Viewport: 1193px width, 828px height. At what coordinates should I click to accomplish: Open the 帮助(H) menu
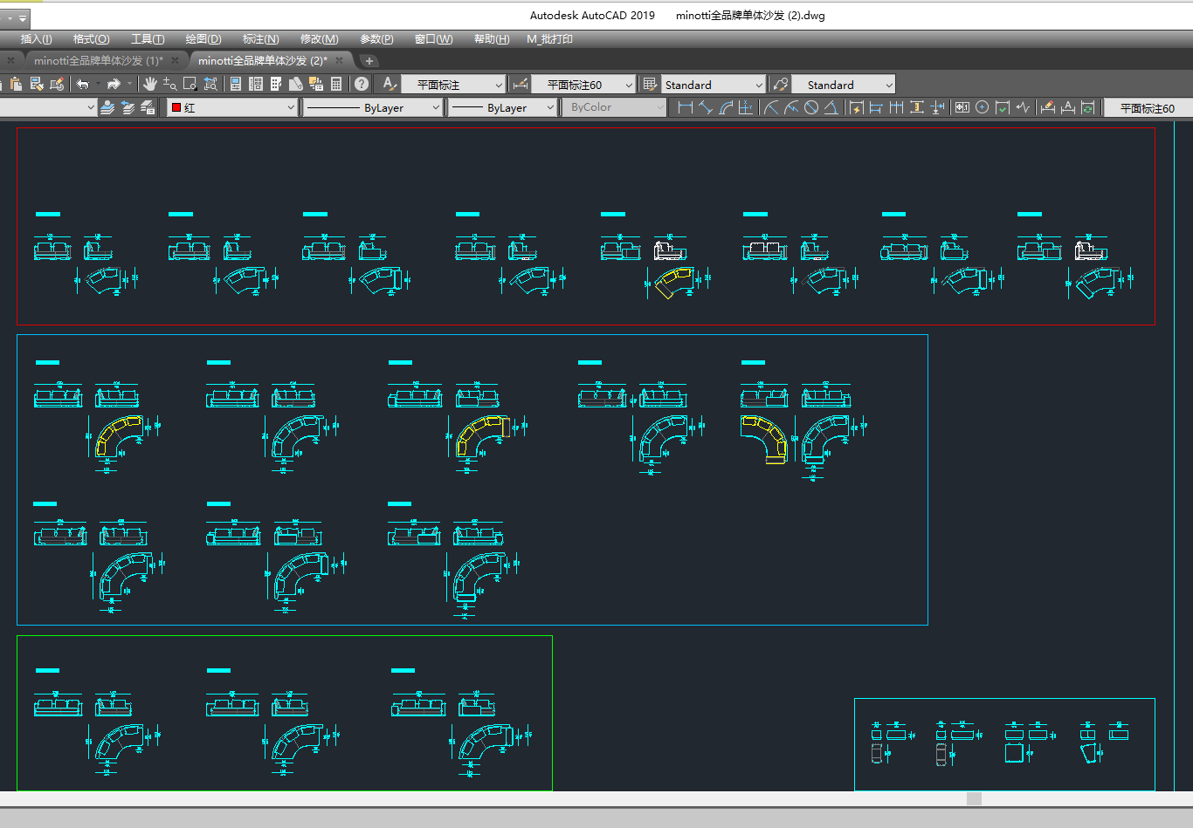coord(492,39)
